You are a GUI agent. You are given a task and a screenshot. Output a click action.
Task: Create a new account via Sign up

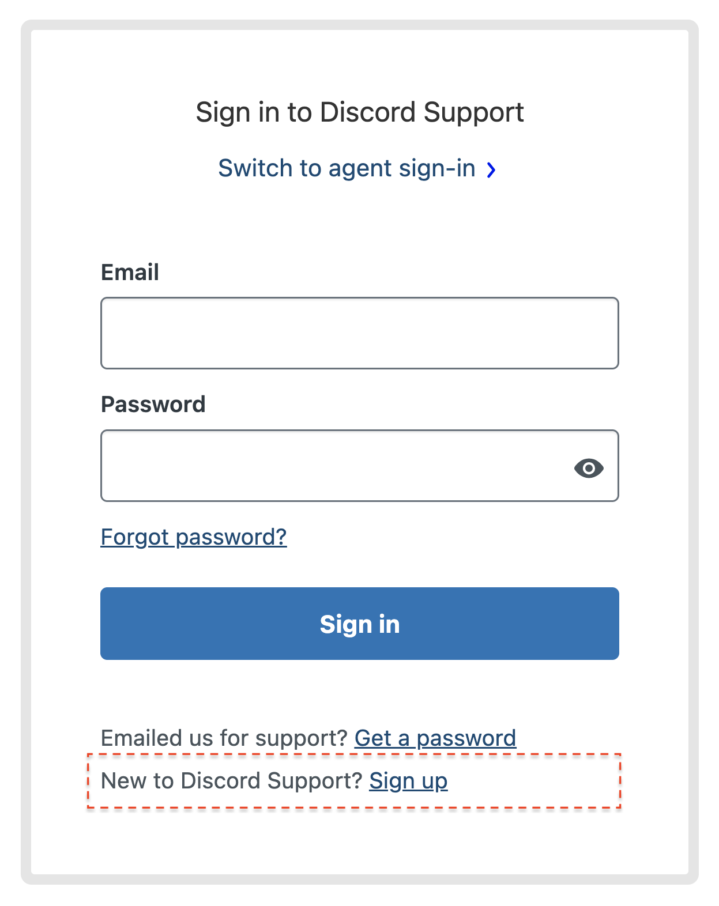coord(408,781)
